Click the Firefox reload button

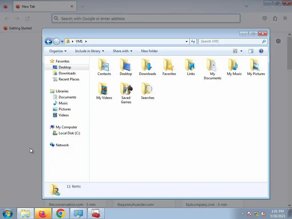coord(27,18)
